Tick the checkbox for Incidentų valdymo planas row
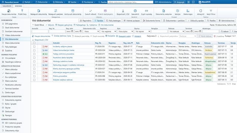This screenshot has height=133, width=237. [x=34, y=47]
